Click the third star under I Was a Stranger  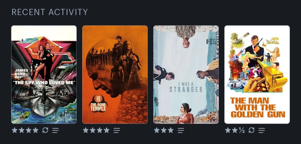click(171, 130)
